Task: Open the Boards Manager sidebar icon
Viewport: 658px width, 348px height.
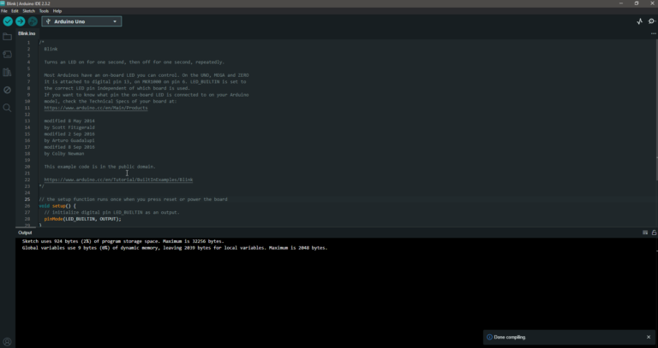Action: [8, 55]
